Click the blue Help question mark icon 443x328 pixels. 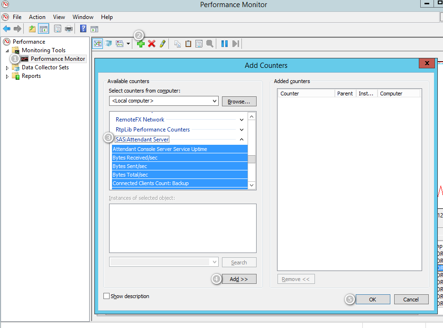(83, 29)
